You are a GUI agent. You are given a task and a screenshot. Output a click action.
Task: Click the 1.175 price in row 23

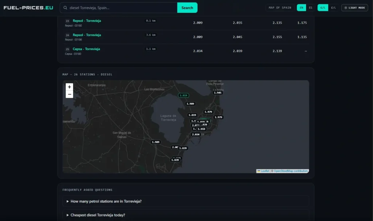coord(302,23)
